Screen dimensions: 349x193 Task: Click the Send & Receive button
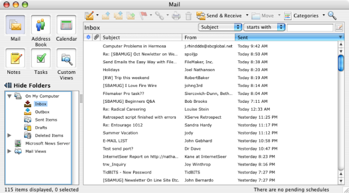pyautogui.click(x=219, y=16)
